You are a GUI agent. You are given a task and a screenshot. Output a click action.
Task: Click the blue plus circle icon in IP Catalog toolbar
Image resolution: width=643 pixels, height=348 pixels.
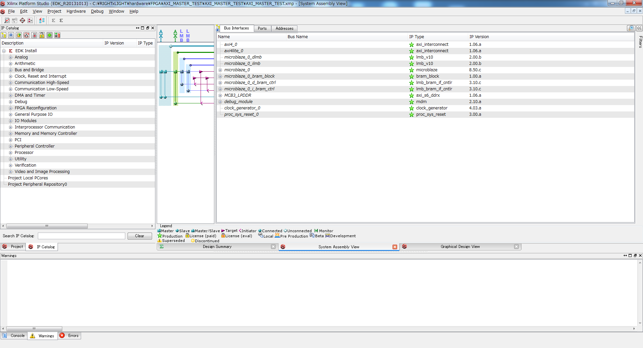point(11,35)
